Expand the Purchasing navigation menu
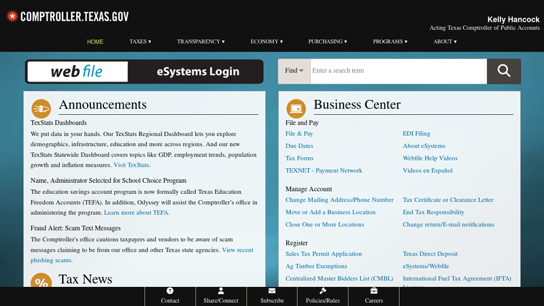The image size is (544, 306). click(x=327, y=41)
